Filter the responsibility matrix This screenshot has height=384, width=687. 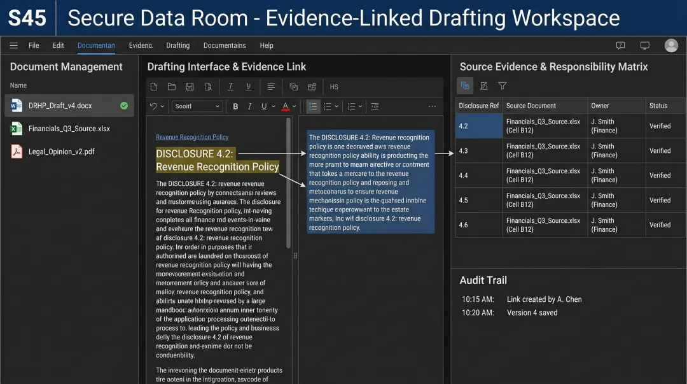502,86
